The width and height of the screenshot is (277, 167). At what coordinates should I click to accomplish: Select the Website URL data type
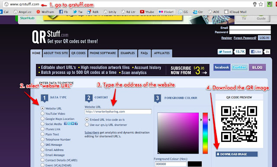42,108
